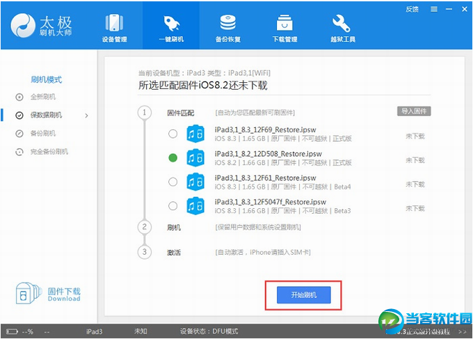
Task: Click filename iPad3,1_8.3_12F61_Restore.ipsw
Action: (265, 178)
